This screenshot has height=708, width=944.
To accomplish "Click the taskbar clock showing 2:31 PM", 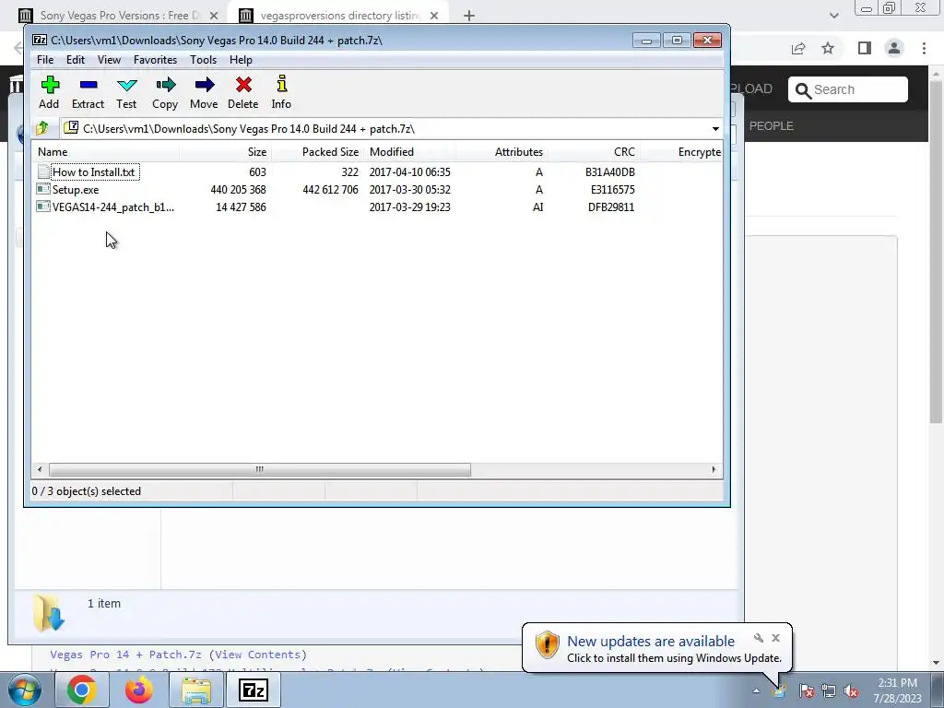I will [897, 690].
